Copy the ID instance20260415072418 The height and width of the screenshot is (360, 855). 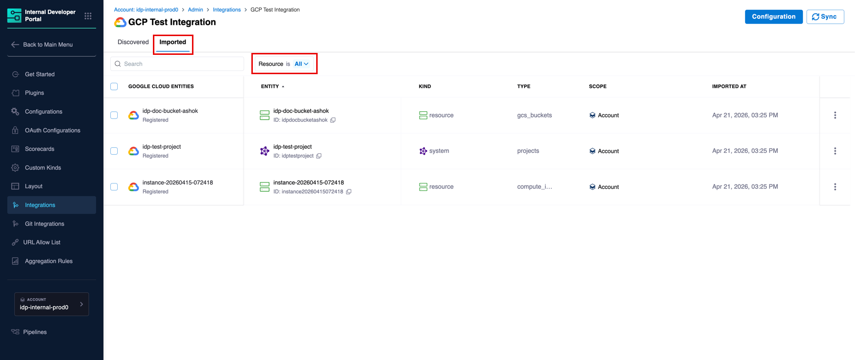[349, 192]
